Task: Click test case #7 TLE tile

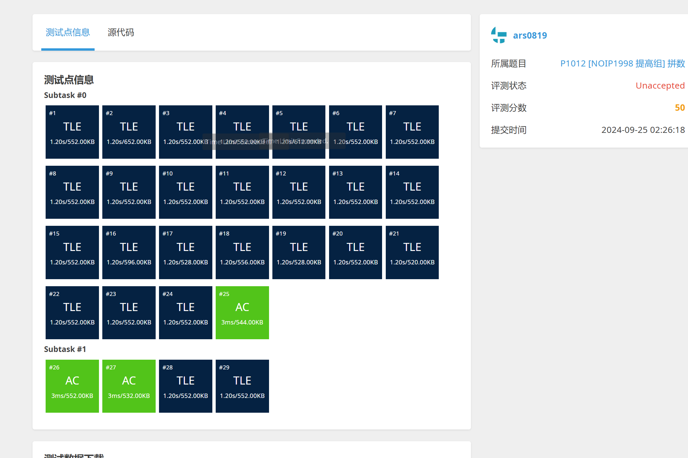Action: (x=412, y=132)
